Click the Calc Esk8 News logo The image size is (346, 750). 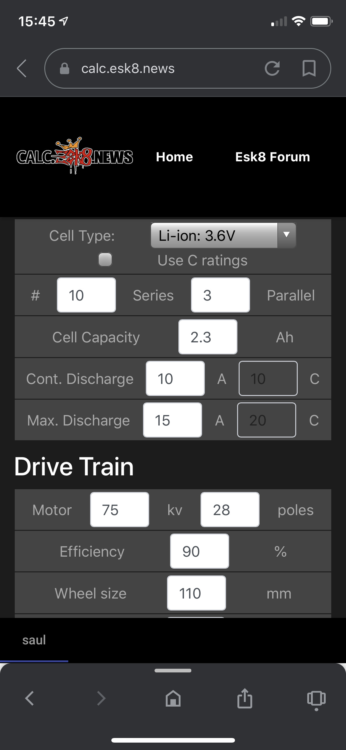click(x=75, y=156)
